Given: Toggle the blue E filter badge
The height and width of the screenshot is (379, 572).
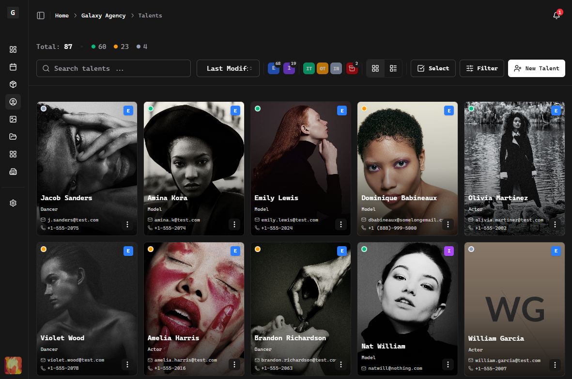Looking at the screenshot, I should click(274, 68).
